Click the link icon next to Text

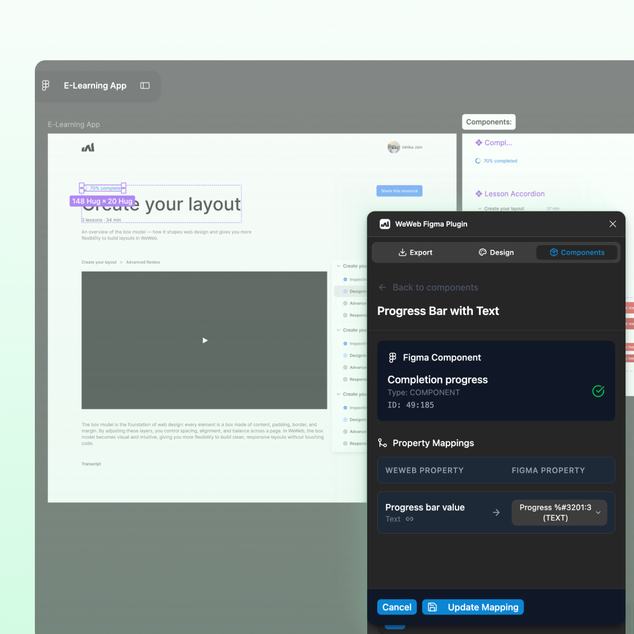coord(409,519)
